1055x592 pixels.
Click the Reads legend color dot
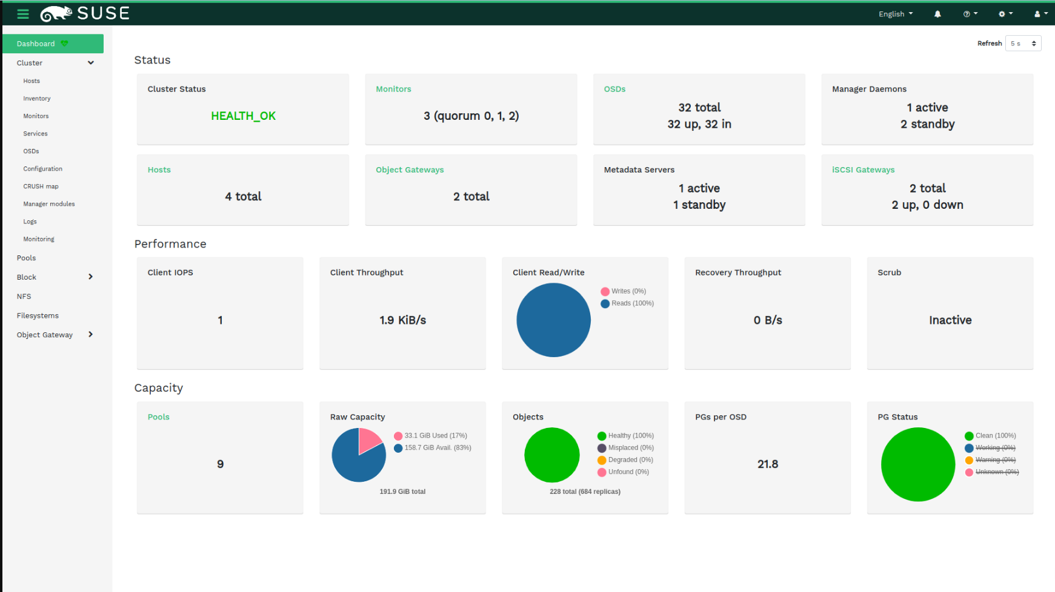point(605,304)
